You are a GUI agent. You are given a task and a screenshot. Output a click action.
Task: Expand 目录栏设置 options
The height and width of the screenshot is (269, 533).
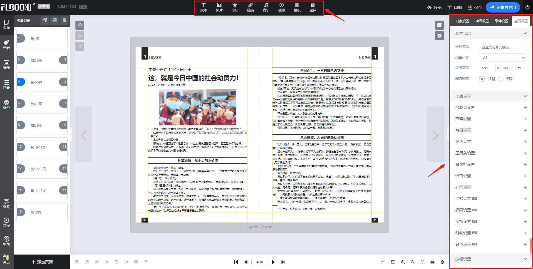click(525, 165)
